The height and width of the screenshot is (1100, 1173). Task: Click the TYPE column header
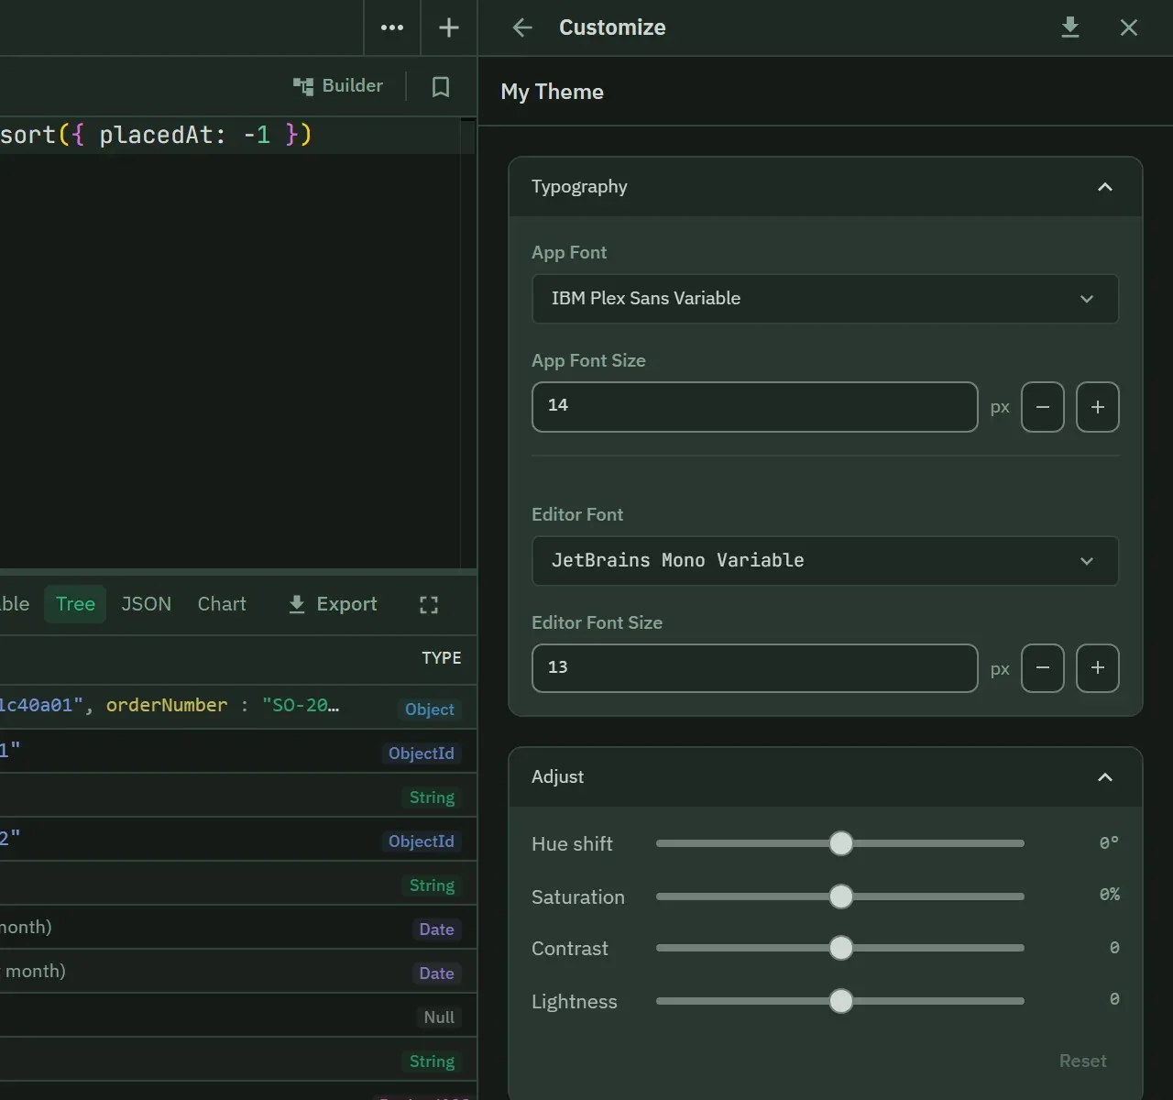[442, 658]
